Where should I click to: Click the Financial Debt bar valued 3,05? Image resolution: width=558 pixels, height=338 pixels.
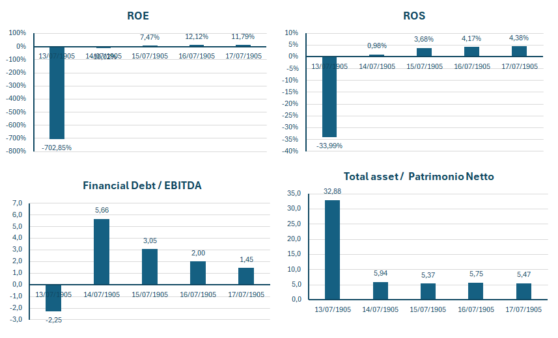(150, 266)
